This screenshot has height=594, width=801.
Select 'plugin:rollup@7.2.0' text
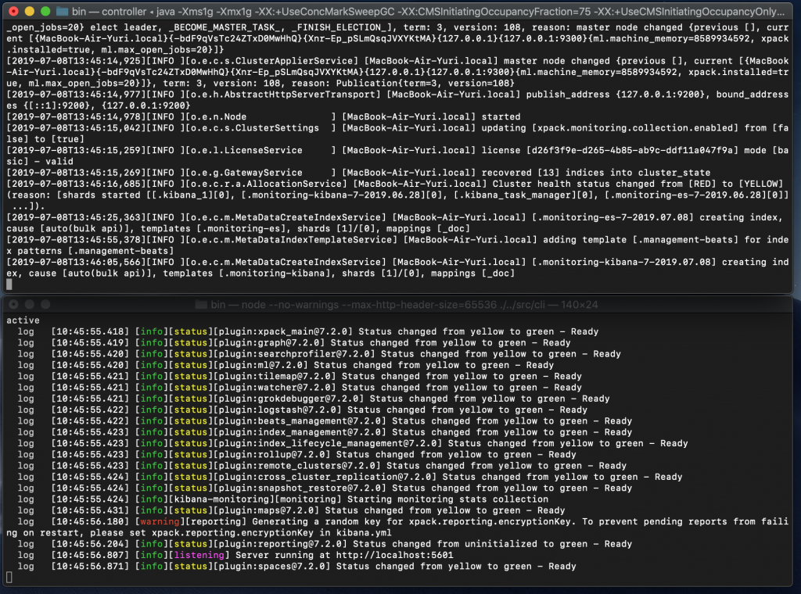[x=275, y=455]
